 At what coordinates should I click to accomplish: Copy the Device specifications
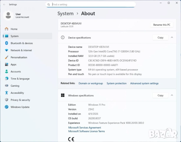[x=160, y=38]
